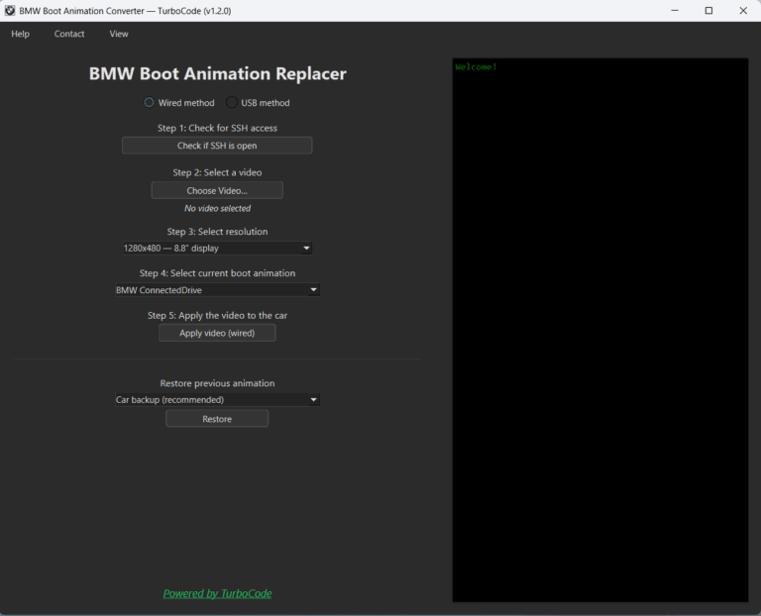Maximize the application window
The width and height of the screenshot is (761, 616).
pyautogui.click(x=708, y=10)
